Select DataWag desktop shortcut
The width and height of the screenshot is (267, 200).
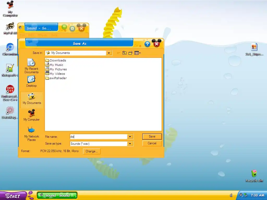(x=10, y=113)
